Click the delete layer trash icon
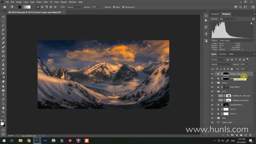 (x=250, y=135)
